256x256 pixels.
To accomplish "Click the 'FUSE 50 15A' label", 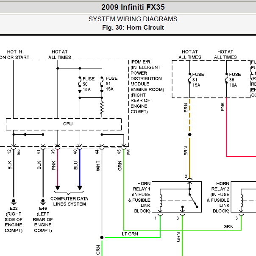I will [89, 84].
